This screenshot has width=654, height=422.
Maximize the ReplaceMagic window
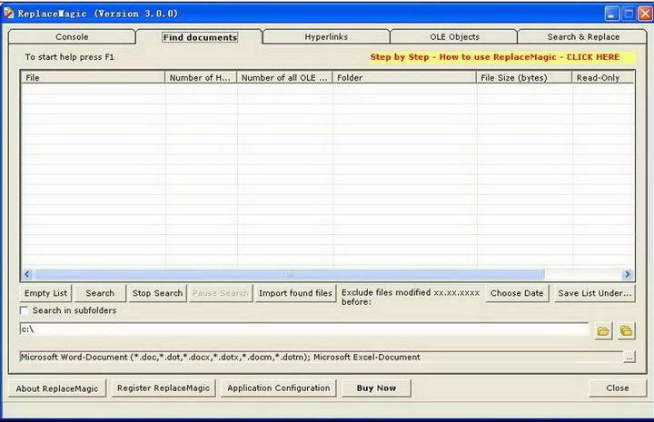629,14
